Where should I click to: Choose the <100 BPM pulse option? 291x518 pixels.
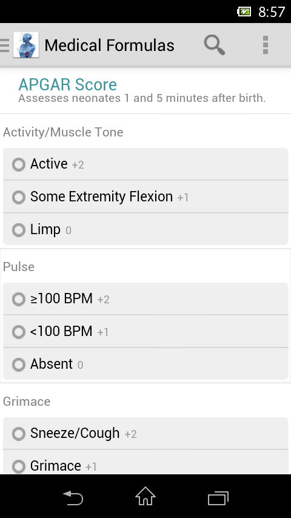coord(145,331)
